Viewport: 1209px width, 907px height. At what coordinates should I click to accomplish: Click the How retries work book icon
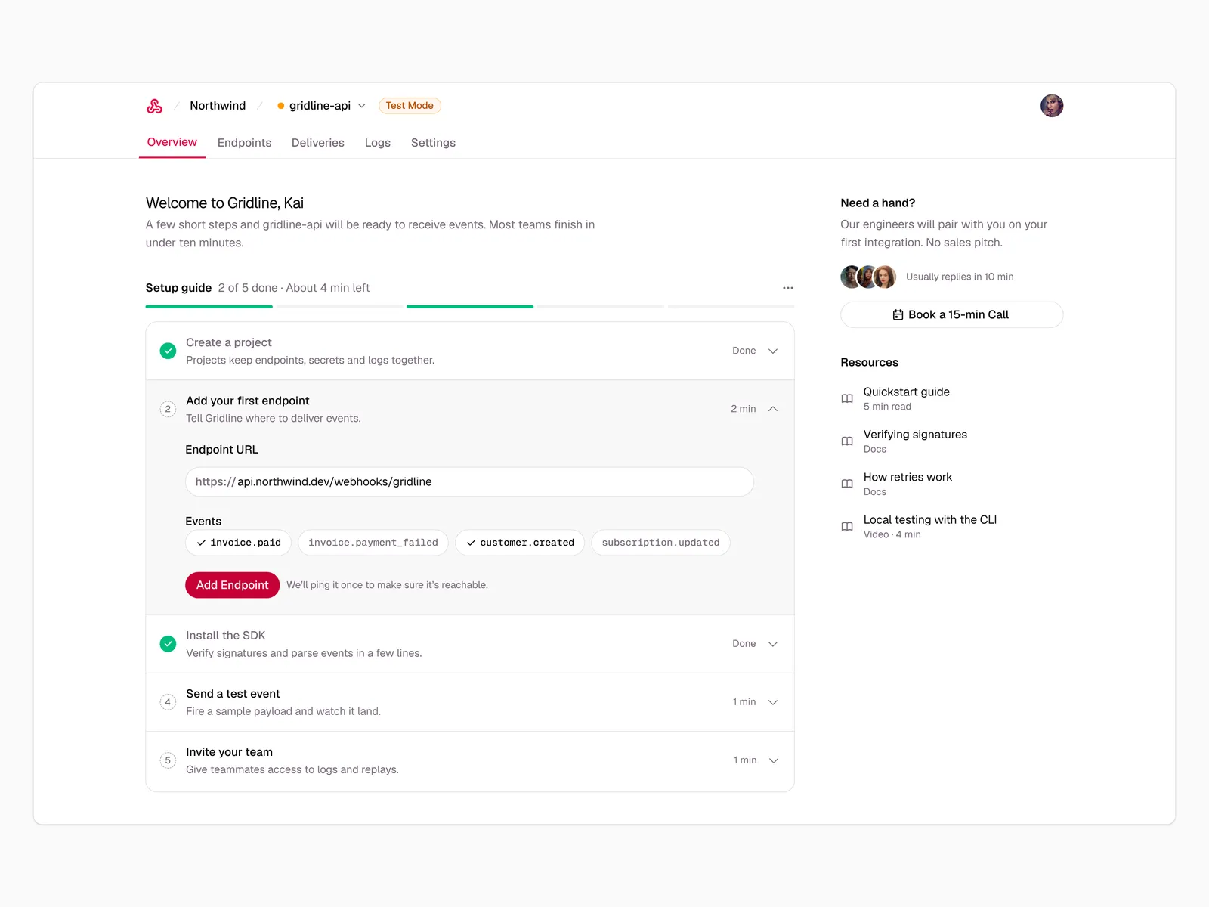click(847, 484)
